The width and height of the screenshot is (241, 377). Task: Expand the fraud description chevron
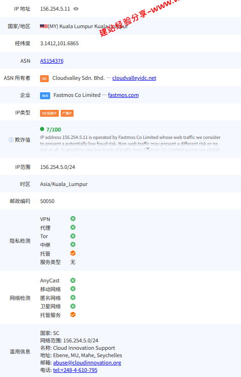148,148
